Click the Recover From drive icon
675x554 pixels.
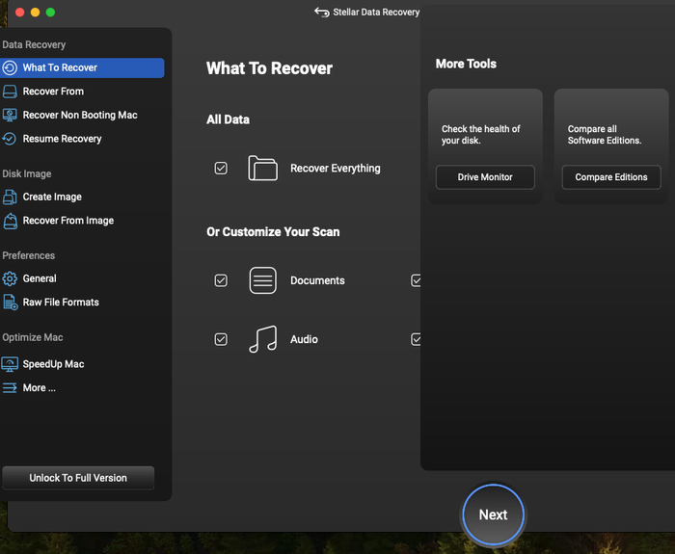click(10, 92)
